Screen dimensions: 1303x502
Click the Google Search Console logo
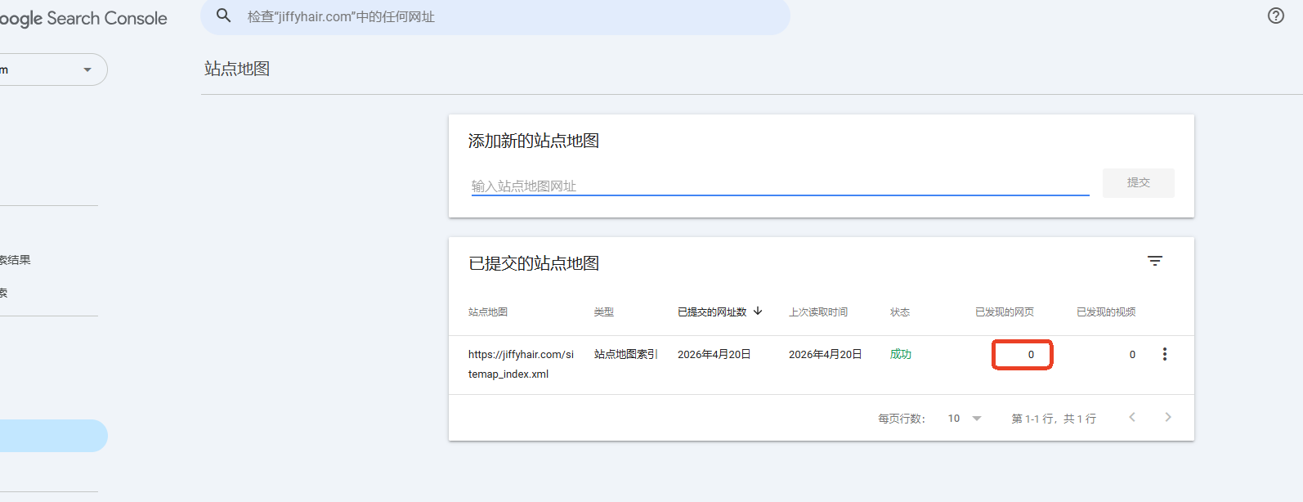point(82,18)
